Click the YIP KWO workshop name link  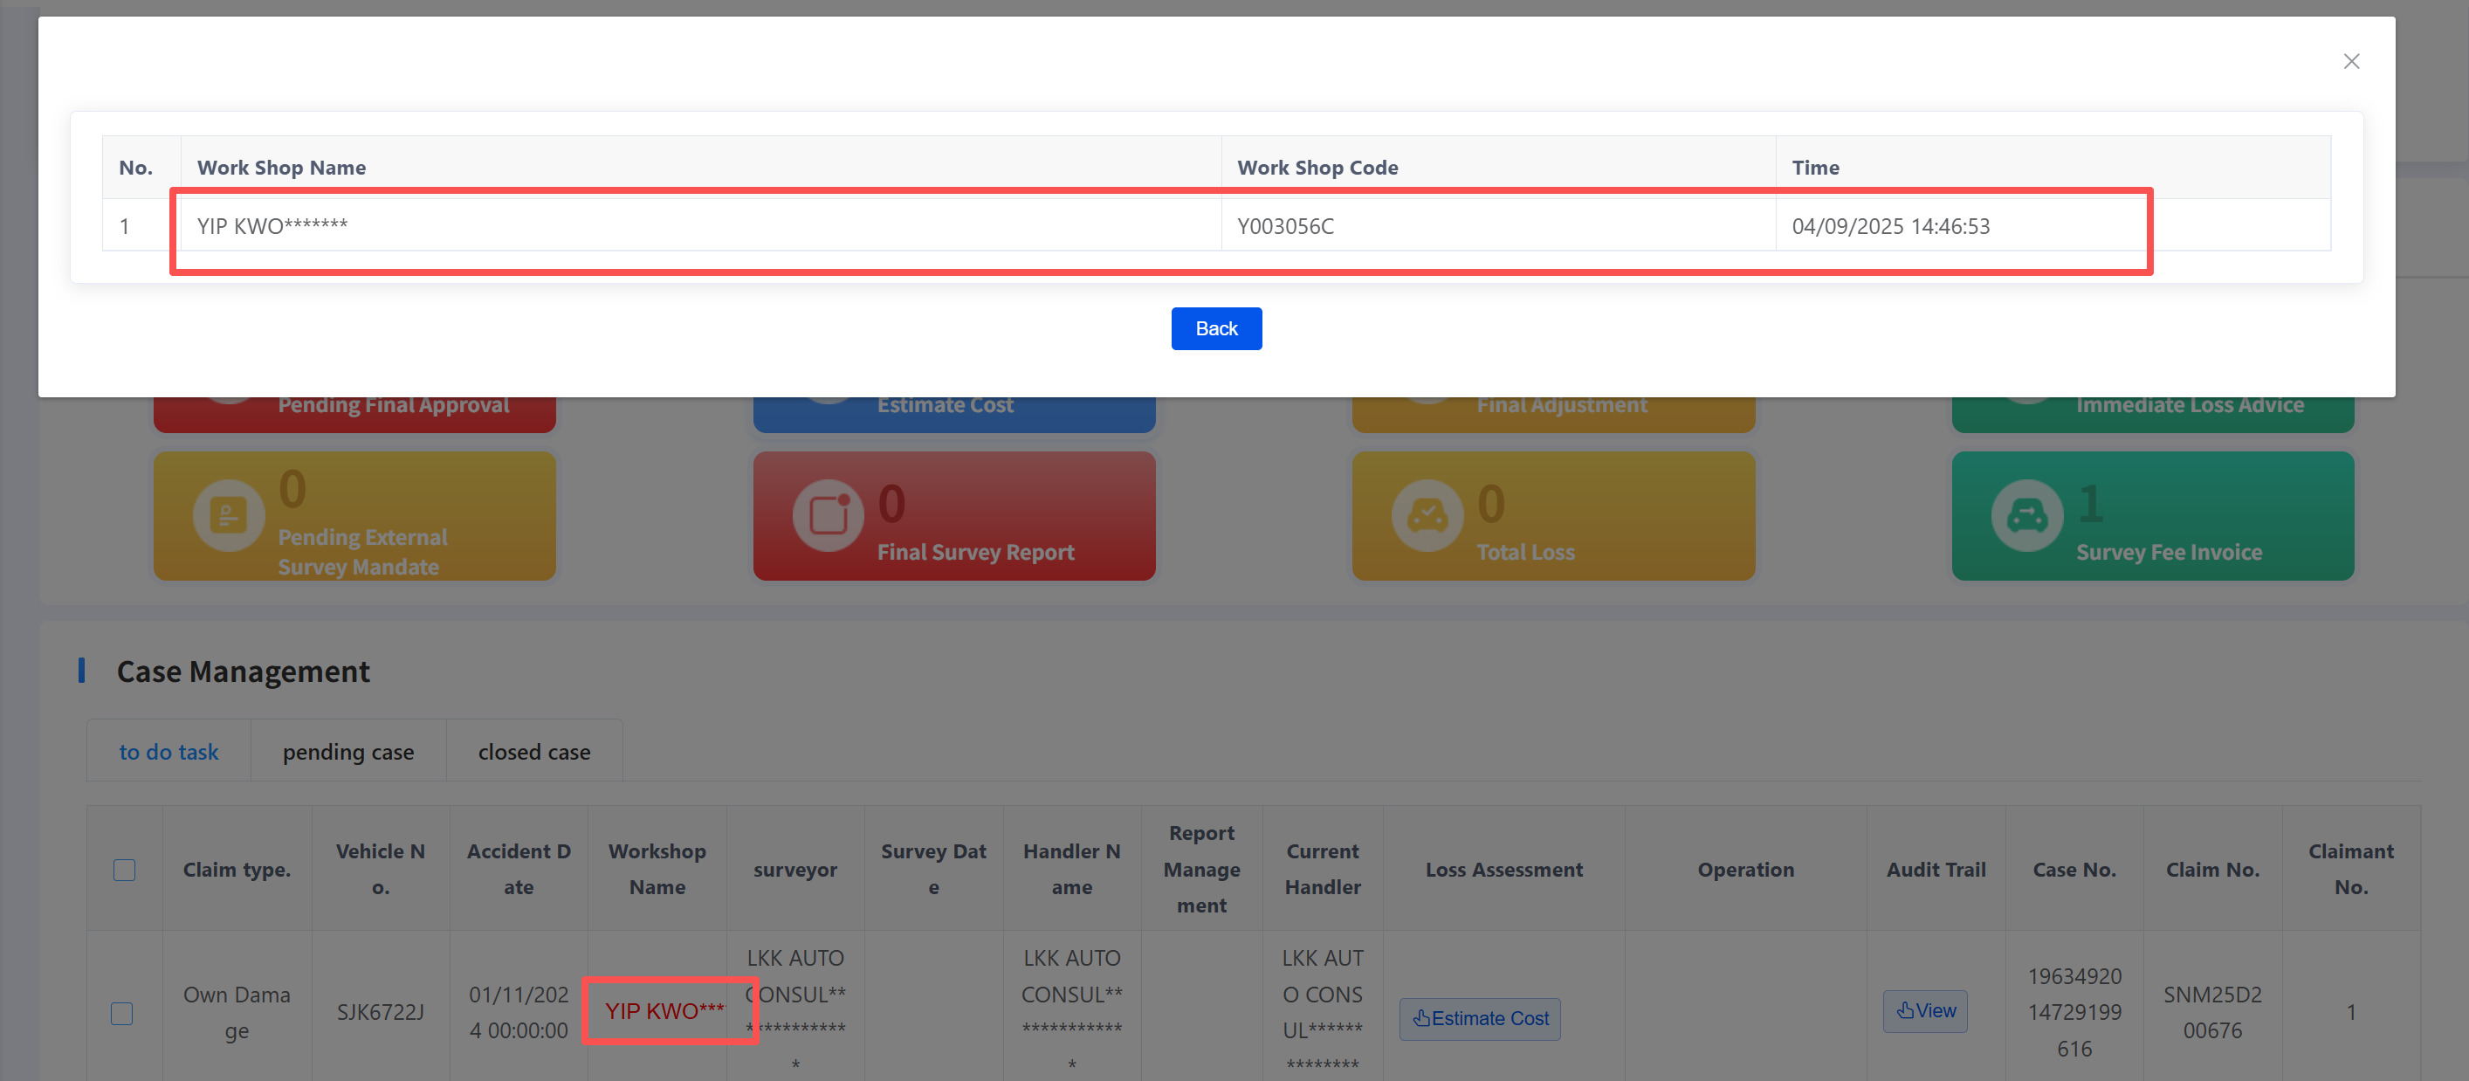pos(664,1011)
